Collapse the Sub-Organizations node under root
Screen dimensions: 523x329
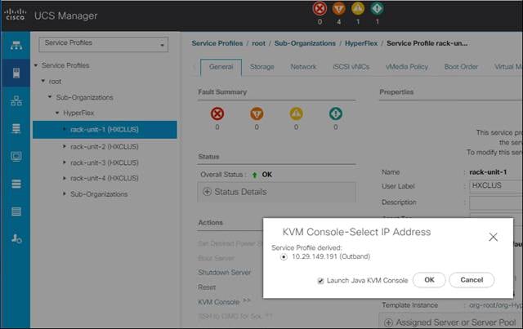coord(50,97)
